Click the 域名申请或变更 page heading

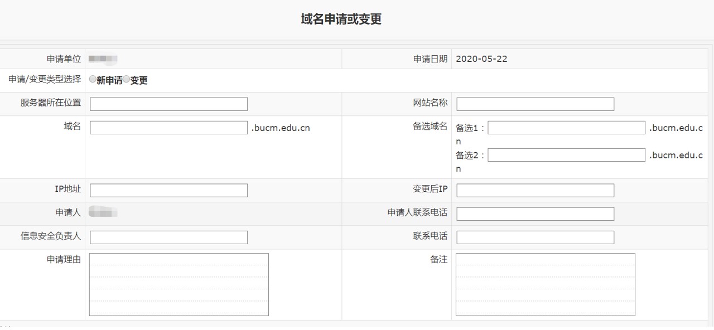(341, 20)
